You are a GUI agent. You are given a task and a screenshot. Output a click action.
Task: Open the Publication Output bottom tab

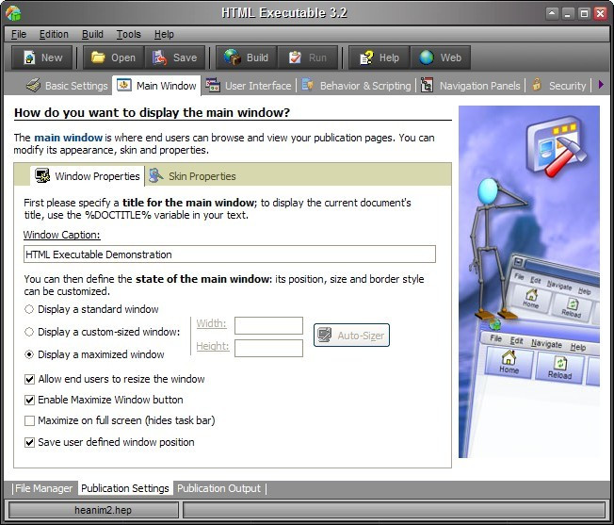(218, 488)
